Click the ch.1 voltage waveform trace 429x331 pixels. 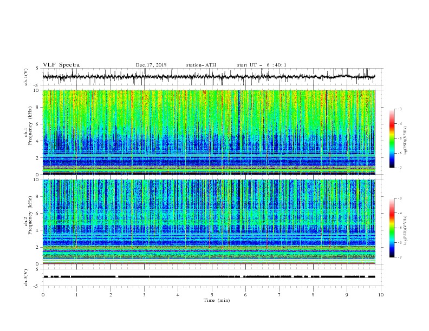pyautogui.click(x=209, y=77)
